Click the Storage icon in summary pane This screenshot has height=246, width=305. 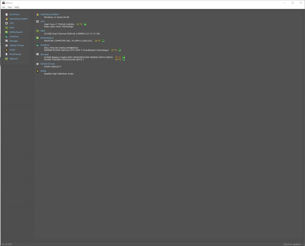pos(37,54)
